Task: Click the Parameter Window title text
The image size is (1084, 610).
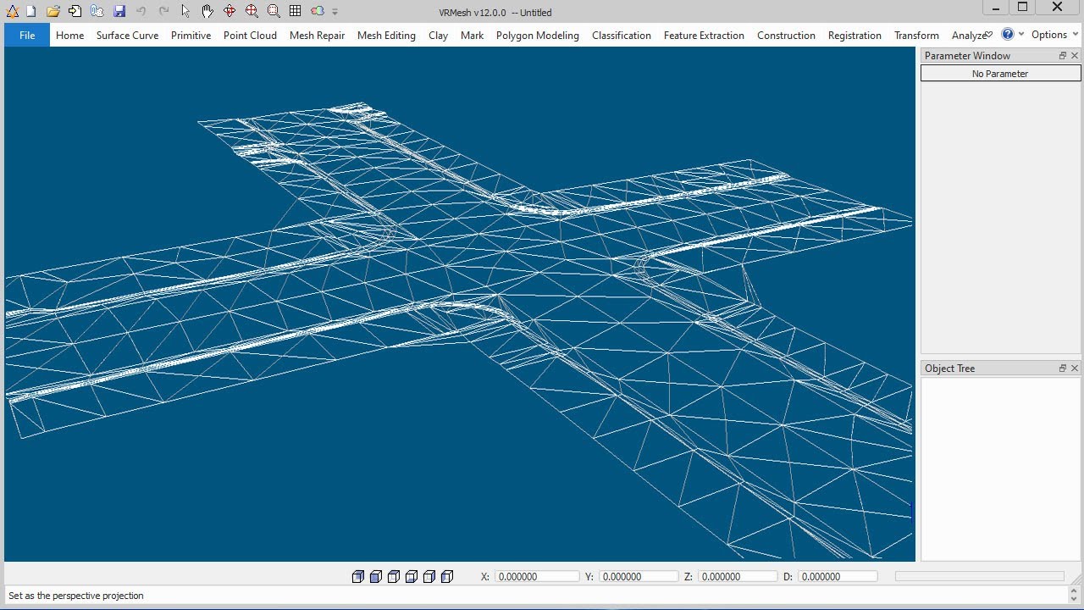Action: 967,56
